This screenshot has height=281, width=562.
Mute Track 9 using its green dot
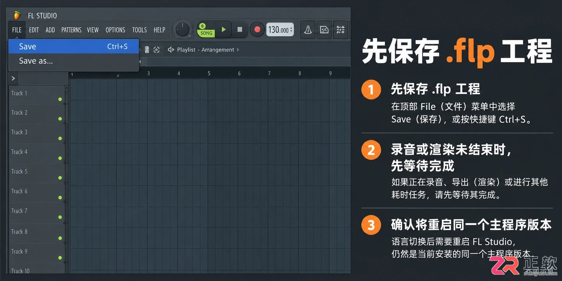[x=60, y=258]
